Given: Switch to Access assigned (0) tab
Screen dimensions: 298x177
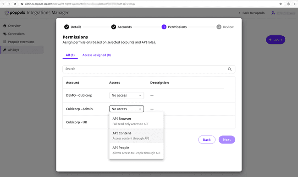Looking at the screenshot, I should (x=97, y=55).
